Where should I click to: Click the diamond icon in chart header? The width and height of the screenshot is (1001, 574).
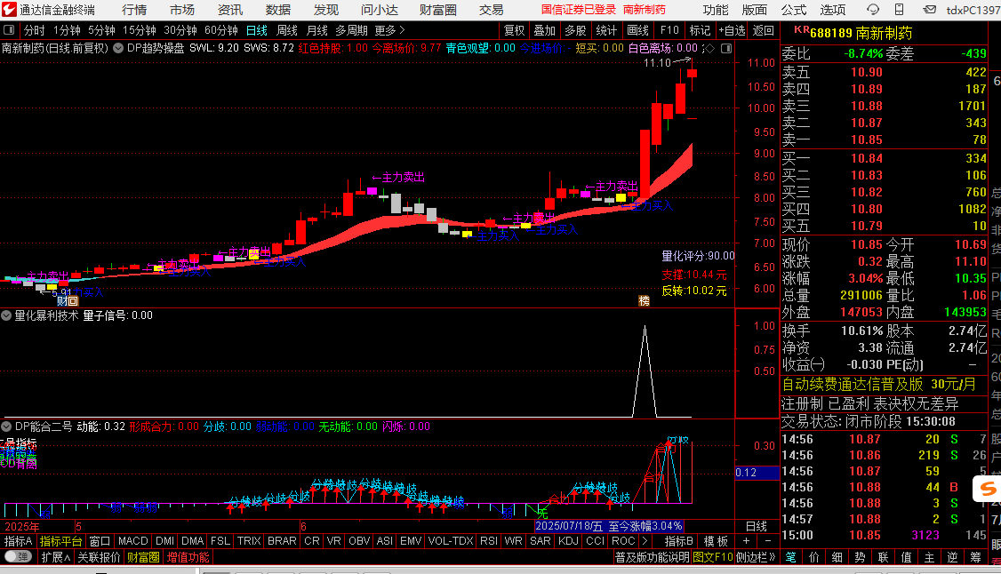(x=709, y=49)
